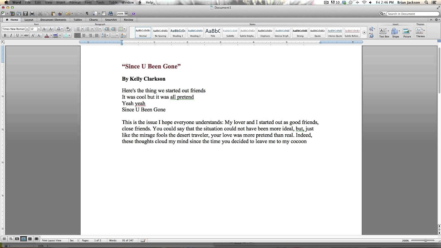Open the Document Elements tab

click(53, 20)
